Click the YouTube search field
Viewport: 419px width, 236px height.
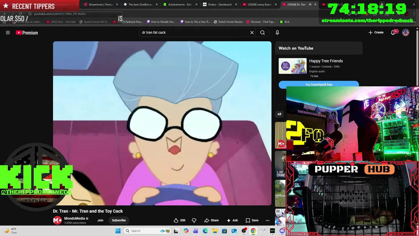[x=194, y=32]
